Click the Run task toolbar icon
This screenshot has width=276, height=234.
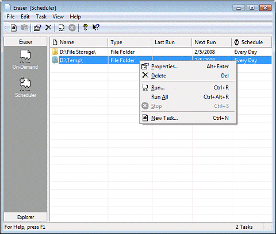[x=62, y=28]
